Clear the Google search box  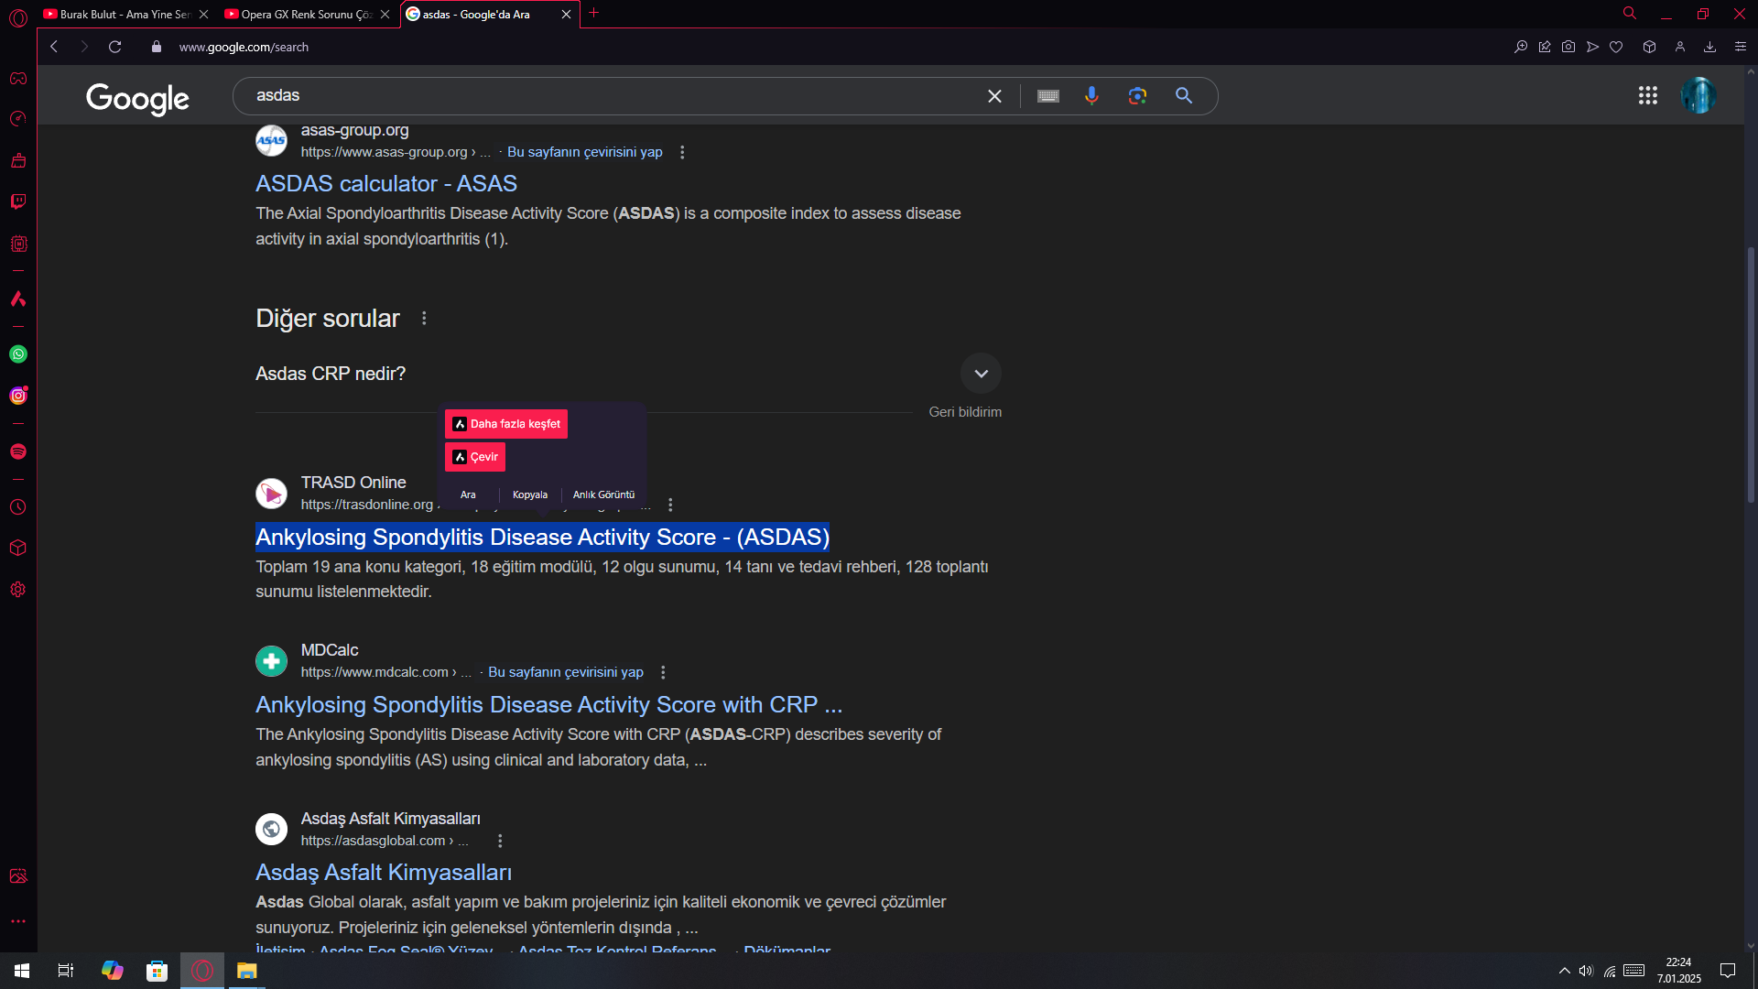pos(994,96)
